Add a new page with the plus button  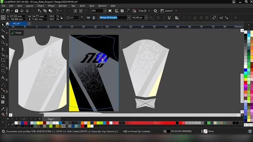[x=40, y=119]
